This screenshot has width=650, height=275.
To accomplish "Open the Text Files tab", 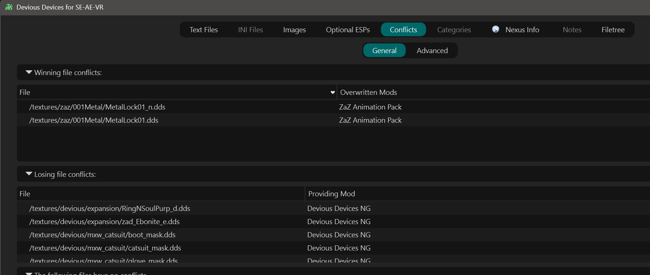I will click(204, 30).
